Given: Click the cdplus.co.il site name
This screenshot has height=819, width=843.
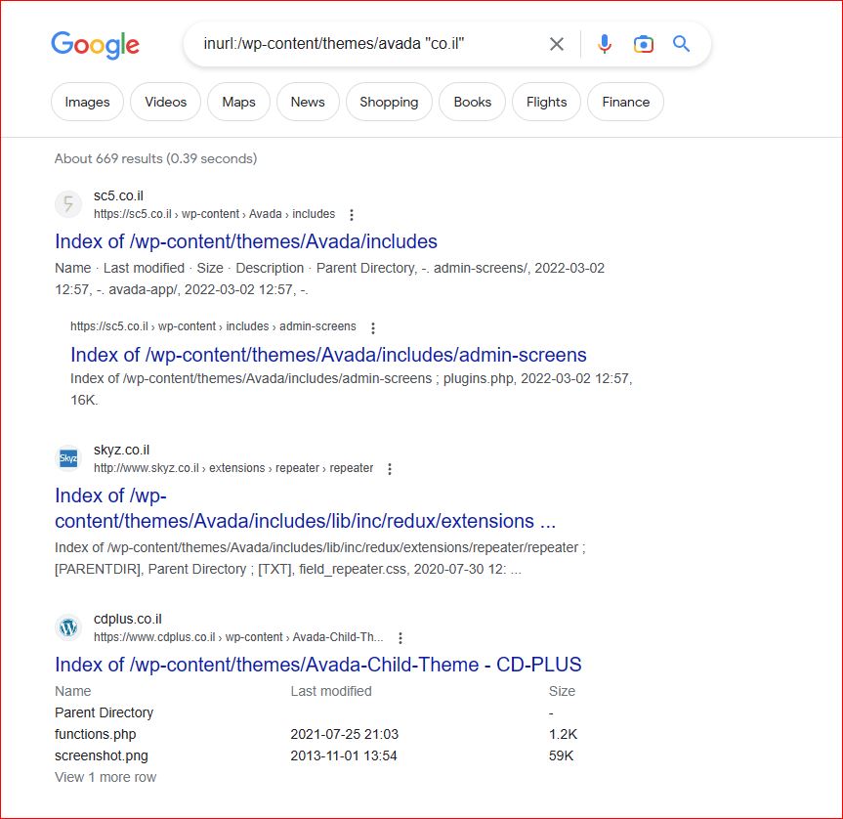Looking at the screenshot, I should [127, 619].
